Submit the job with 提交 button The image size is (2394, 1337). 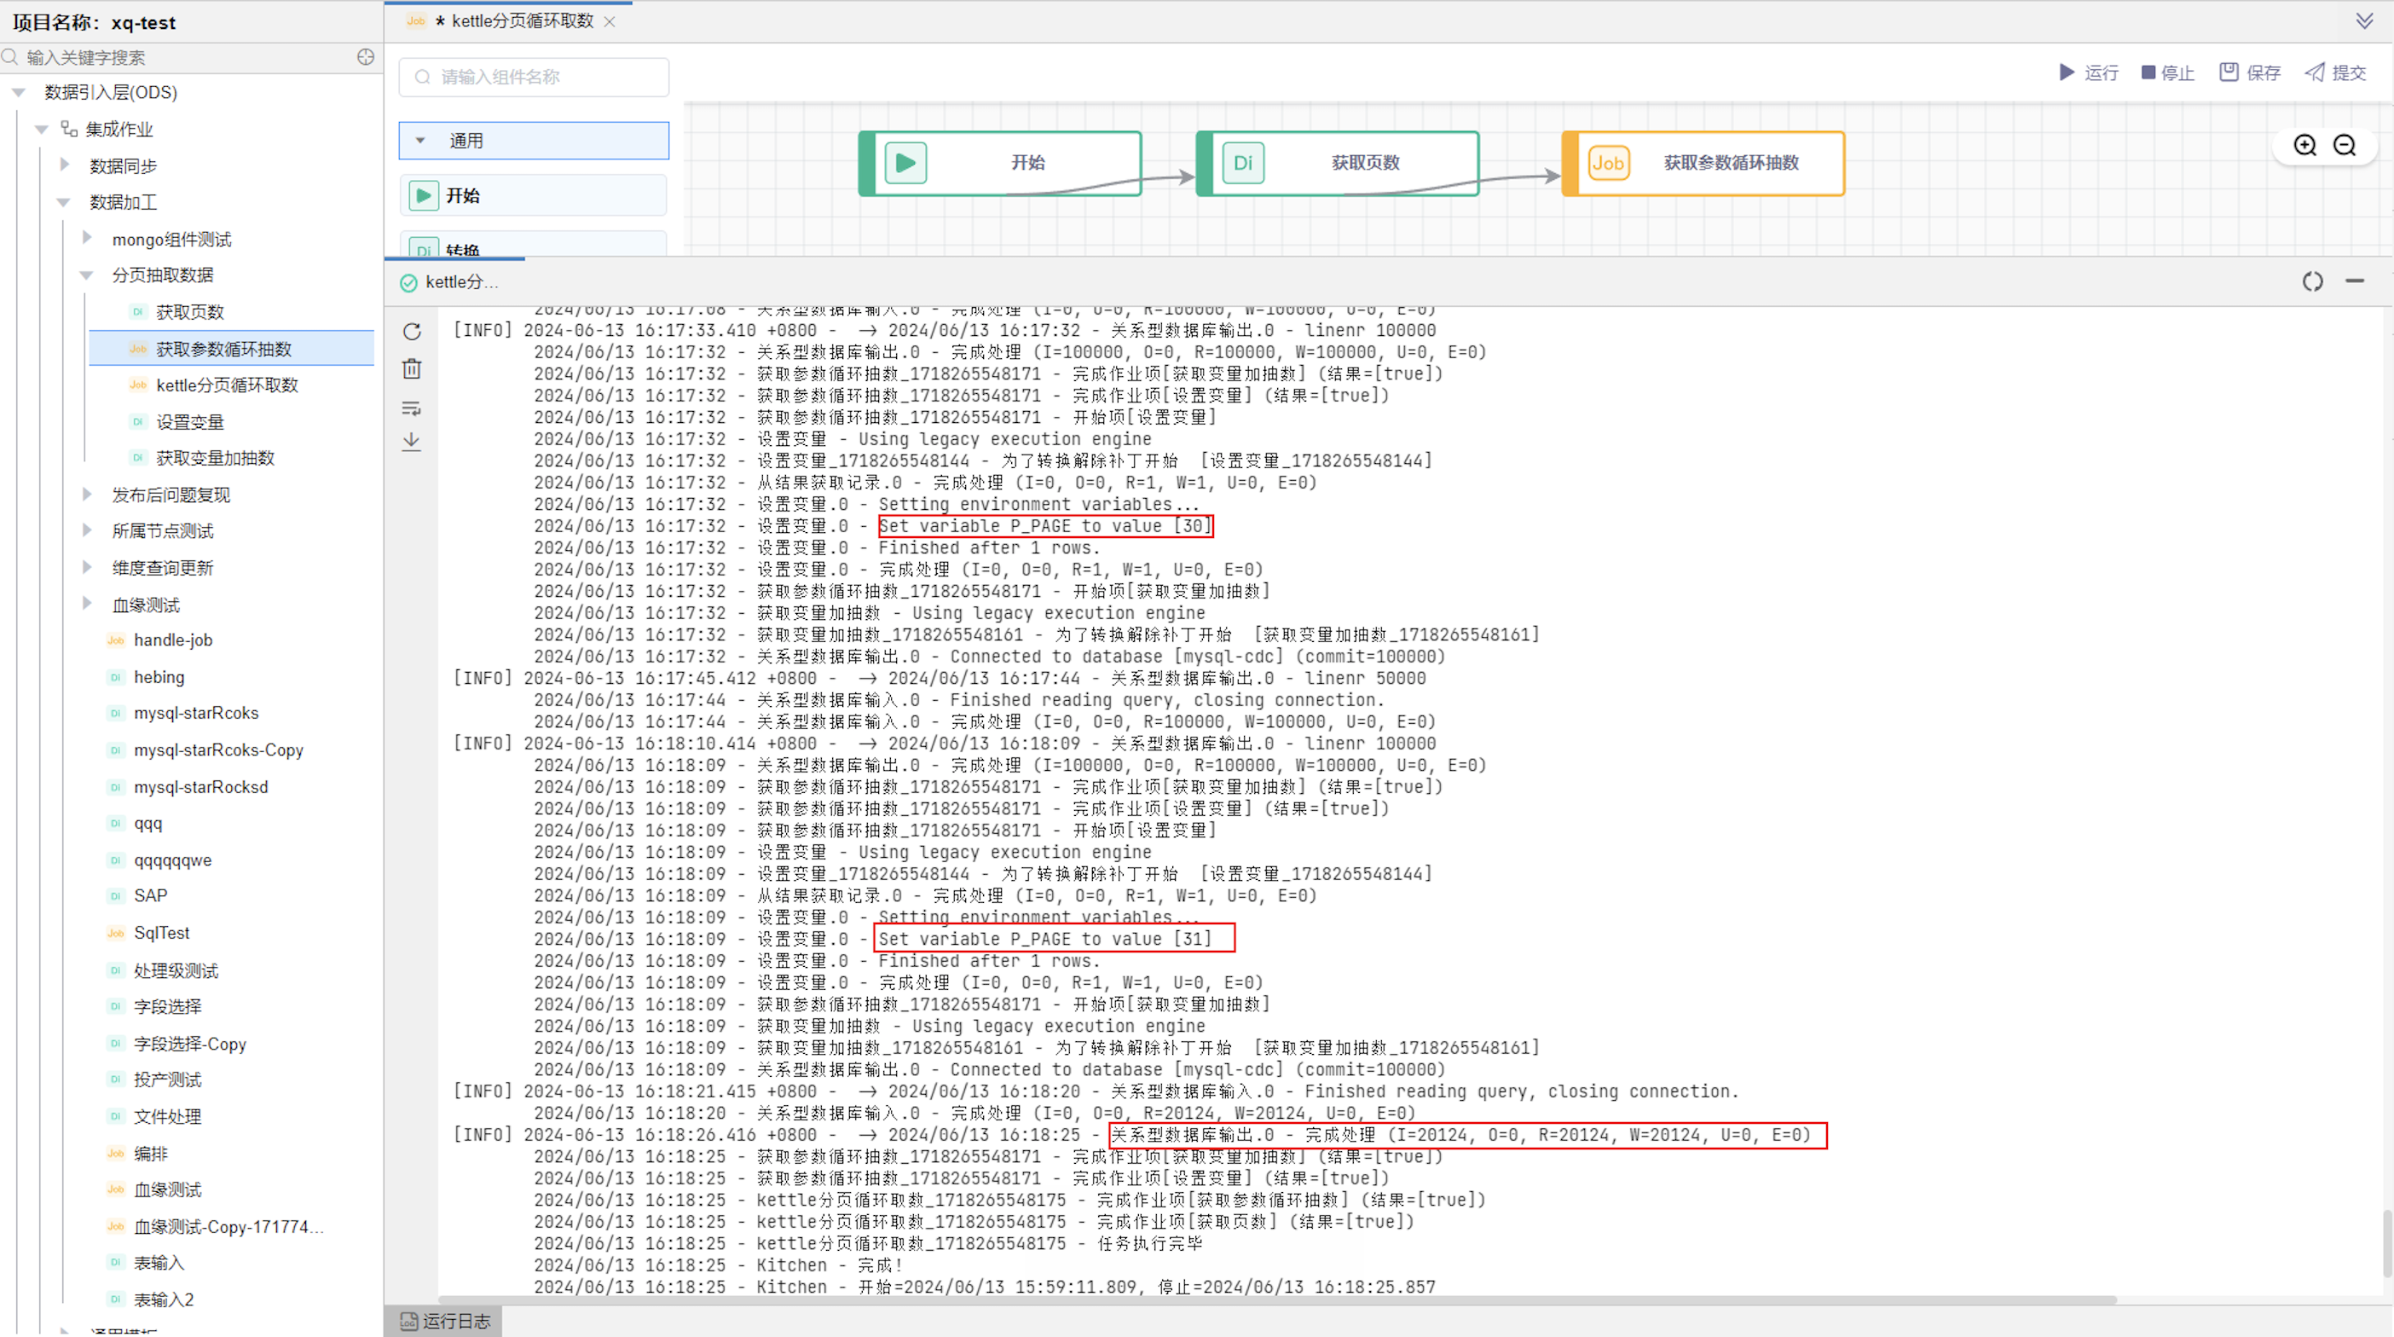click(2335, 72)
